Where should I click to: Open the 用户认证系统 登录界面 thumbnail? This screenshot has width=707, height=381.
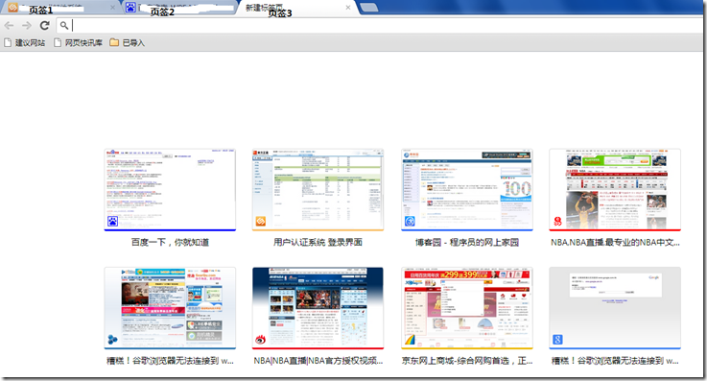pos(318,190)
